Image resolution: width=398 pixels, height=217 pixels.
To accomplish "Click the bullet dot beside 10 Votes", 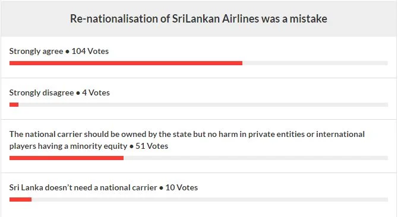I will click(x=161, y=188).
